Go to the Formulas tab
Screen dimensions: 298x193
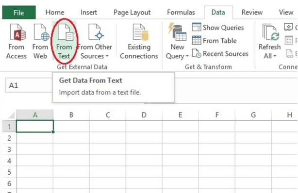point(181,13)
